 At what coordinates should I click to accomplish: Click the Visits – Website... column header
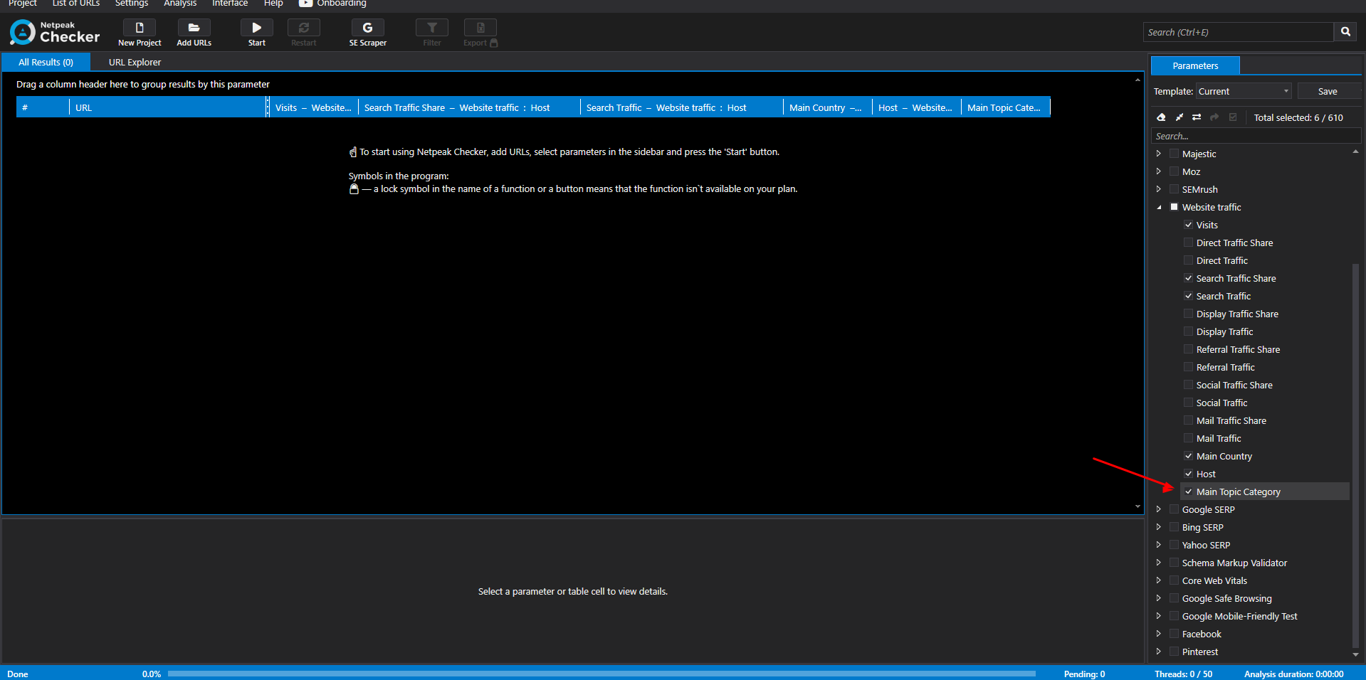point(313,107)
